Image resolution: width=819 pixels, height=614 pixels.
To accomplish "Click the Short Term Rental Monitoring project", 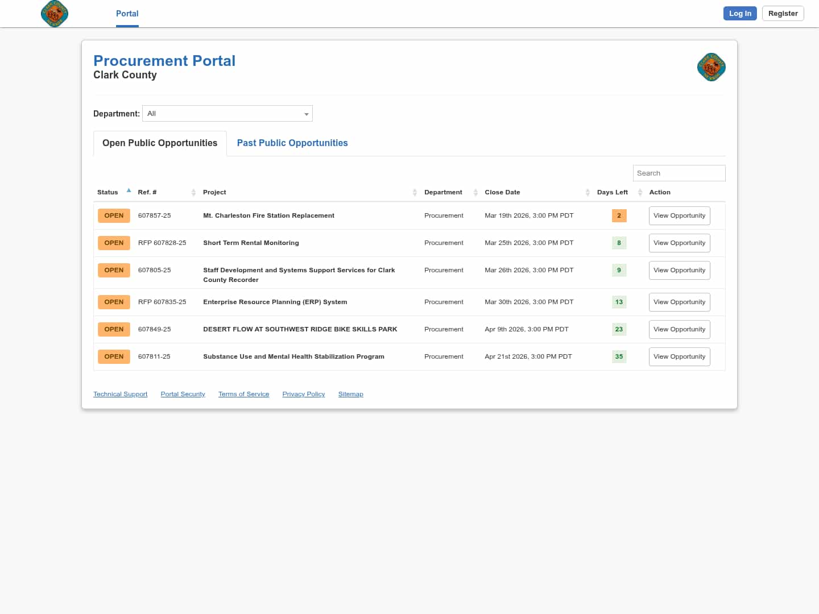I will [251, 243].
